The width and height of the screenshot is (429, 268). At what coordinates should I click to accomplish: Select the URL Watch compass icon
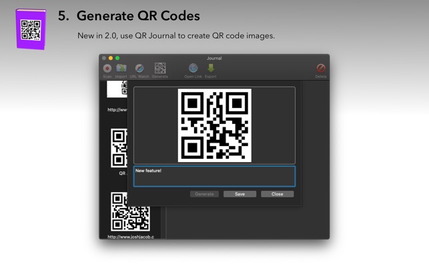[139, 69]
